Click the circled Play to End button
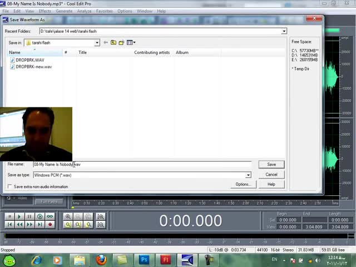Viewport: 356px width, 267px height. [x=39, y=216]
